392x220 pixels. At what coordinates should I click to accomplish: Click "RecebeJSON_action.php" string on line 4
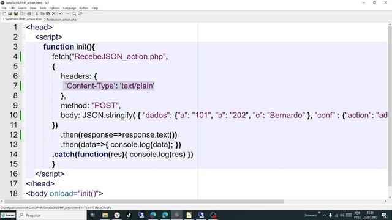click(x=118, y=57)
